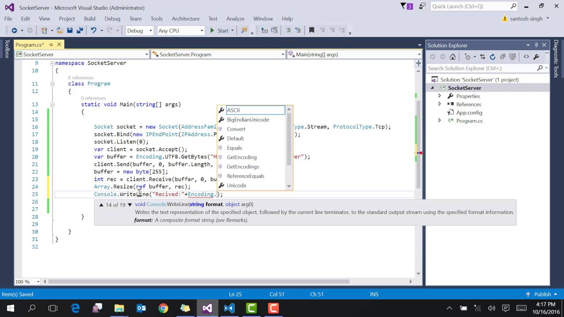Click the New Project toolbar icon
Image resolution: width=564 pixels, height=317 pixels.
[x=44, y=30]
